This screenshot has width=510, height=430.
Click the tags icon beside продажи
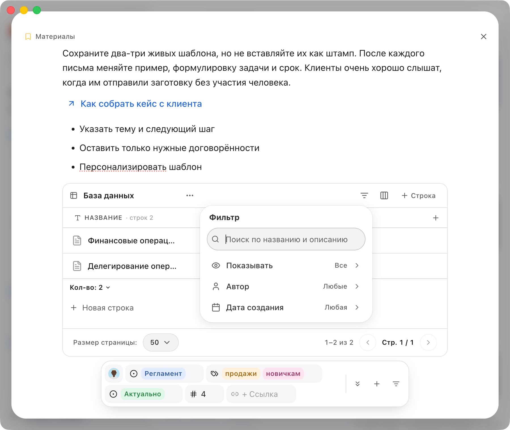click(x=214, y=374)
